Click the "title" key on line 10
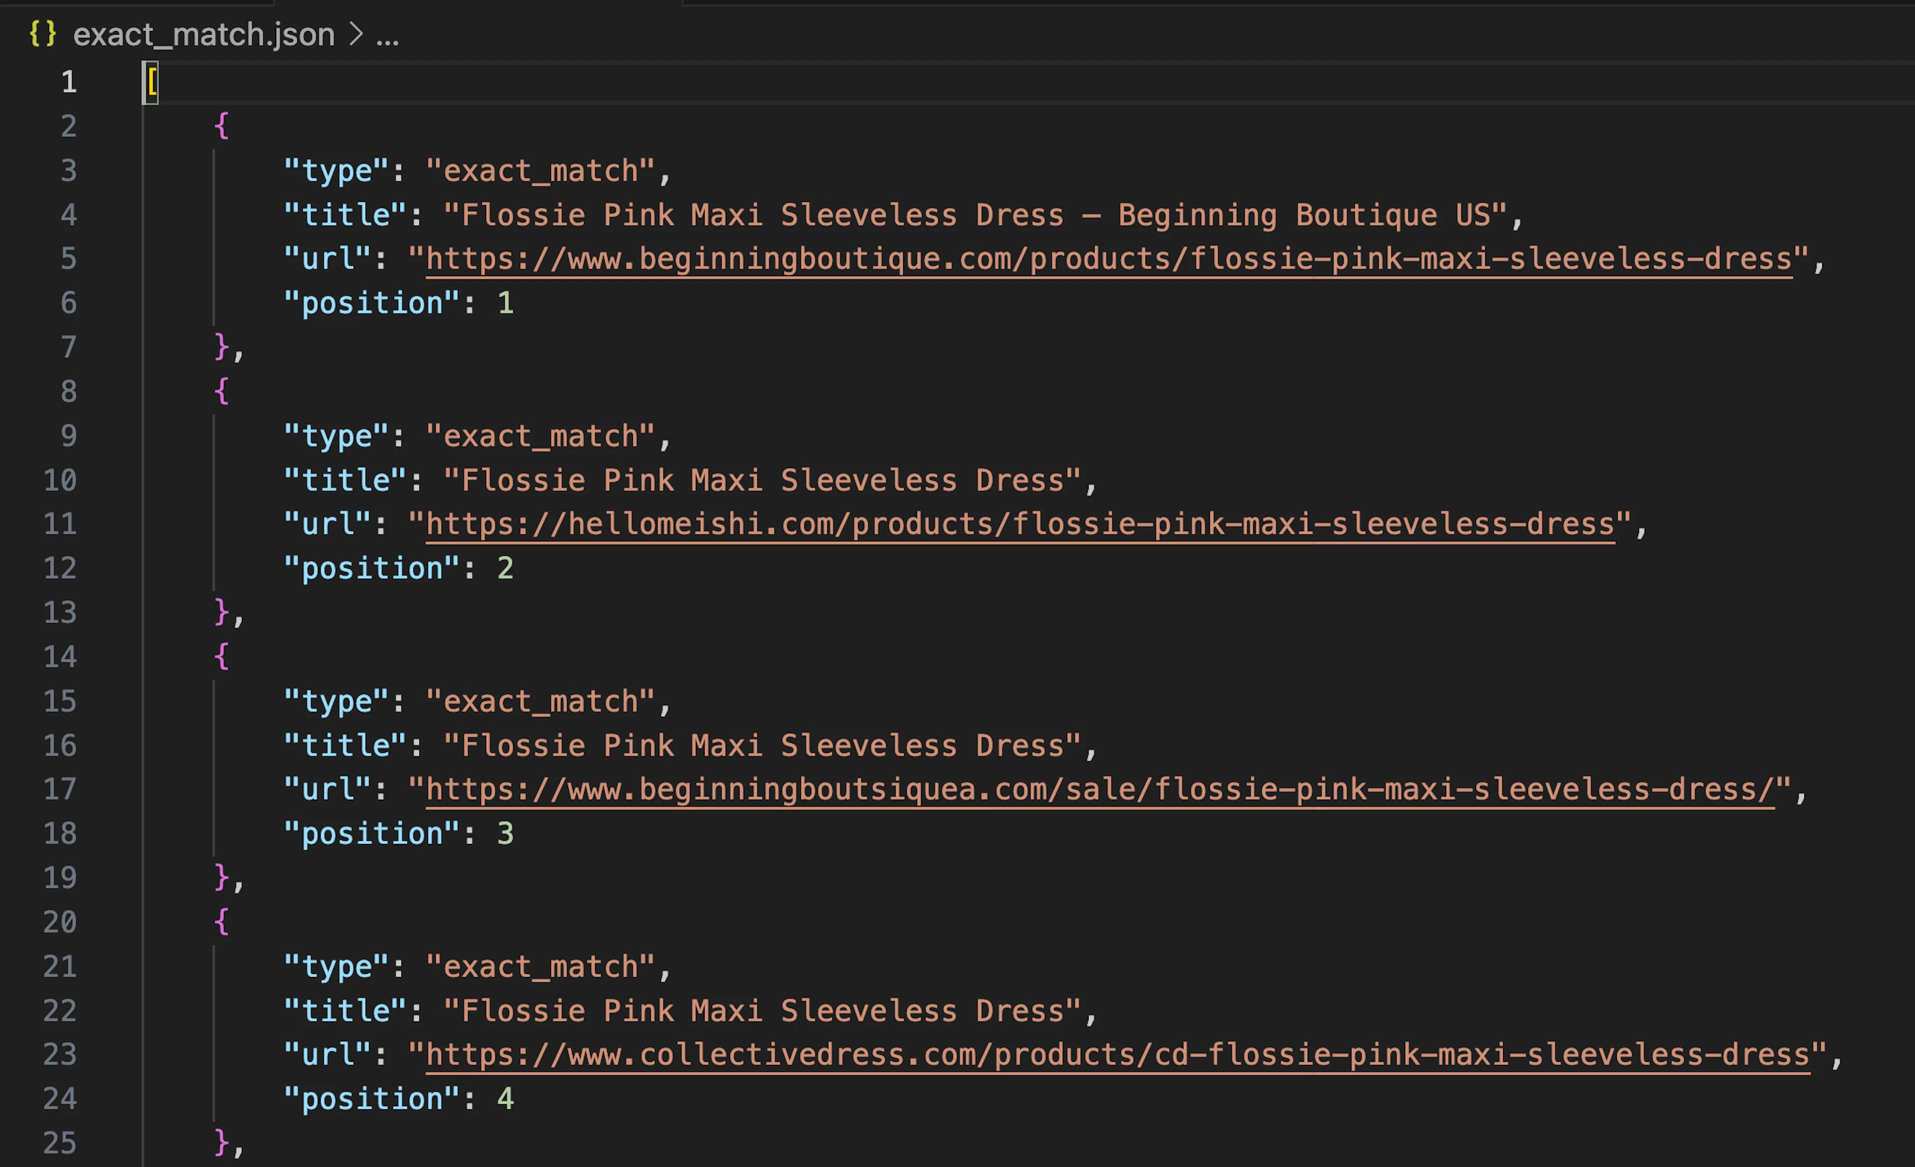This screenshot has height=1167, width=1915. tap(345, 480)
